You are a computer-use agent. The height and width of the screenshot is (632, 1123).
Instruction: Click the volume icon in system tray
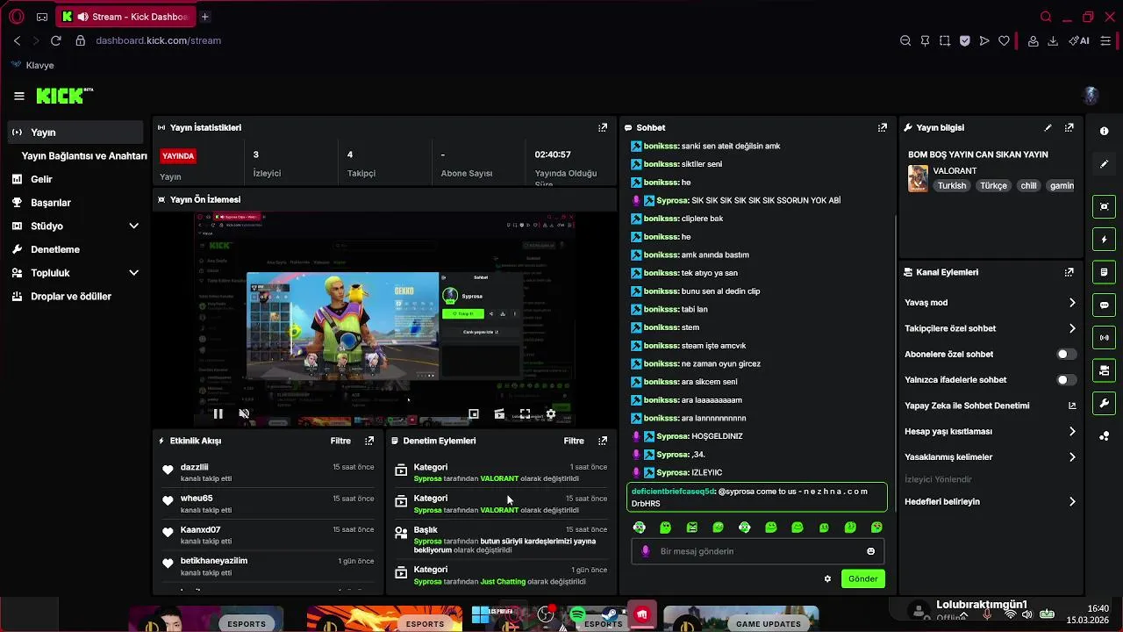[x=1028, y=614]
